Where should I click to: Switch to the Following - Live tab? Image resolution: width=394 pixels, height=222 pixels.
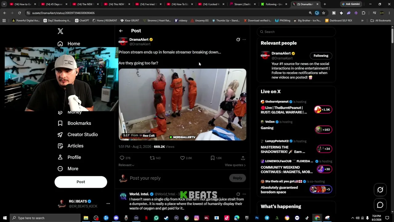click(274, 4)
